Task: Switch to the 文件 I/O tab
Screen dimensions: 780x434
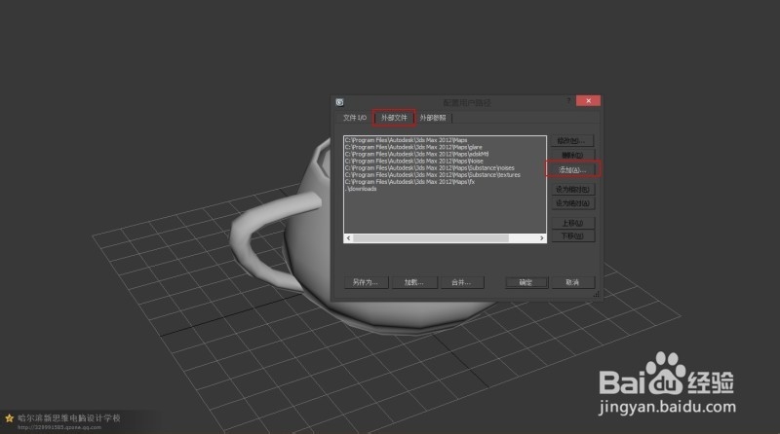Action: [354, 118]
